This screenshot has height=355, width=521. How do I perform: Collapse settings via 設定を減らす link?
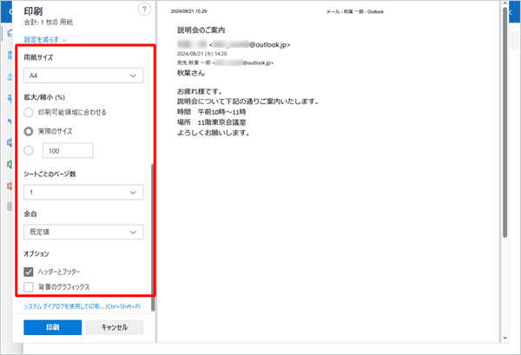(x=45, y=40)
